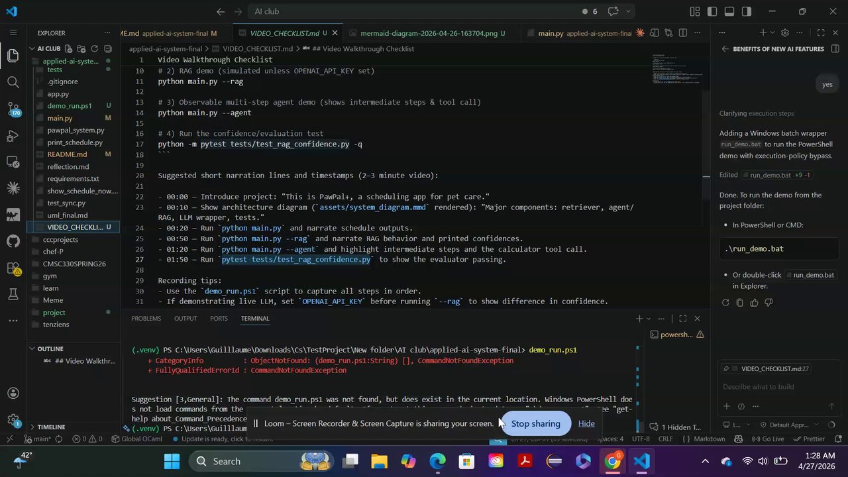Image resolution: width=848 pixels, height=477 pixels.
Task: Open File Explorer from taskbar
Action: 379,461
